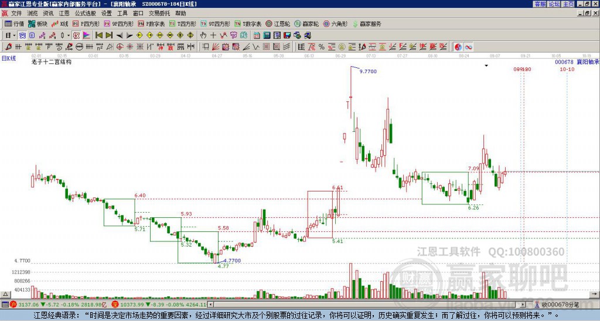Open the 江恩 menu
Viewport: 600px width, 321px height.
pos(64,13)
